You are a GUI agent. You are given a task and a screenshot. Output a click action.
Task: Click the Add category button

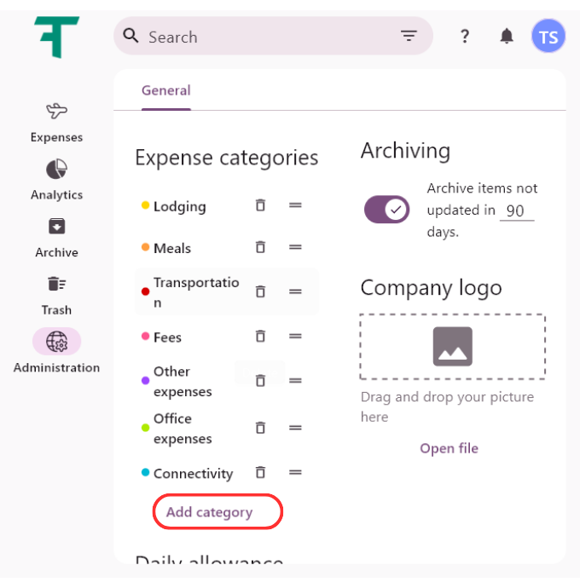click(210, 512)
